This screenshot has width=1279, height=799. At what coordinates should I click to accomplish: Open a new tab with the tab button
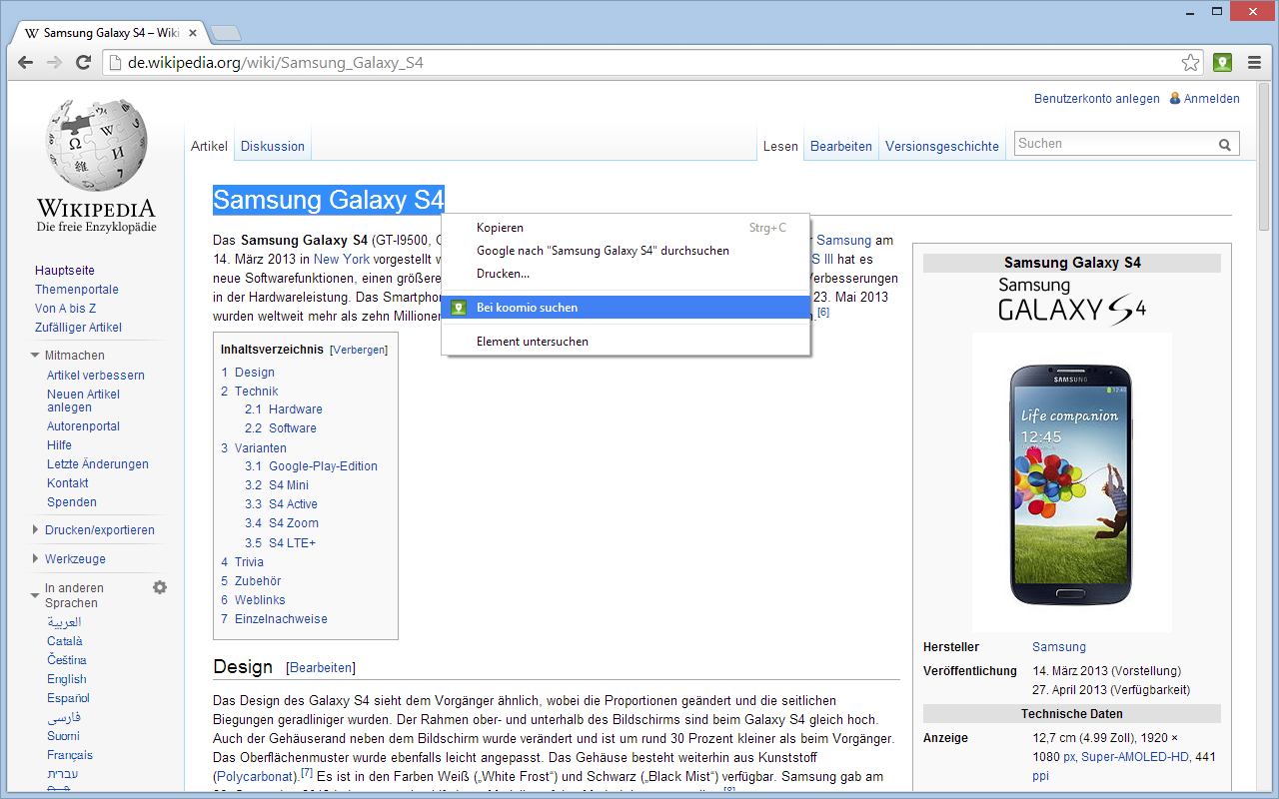[x=226, y=33]
